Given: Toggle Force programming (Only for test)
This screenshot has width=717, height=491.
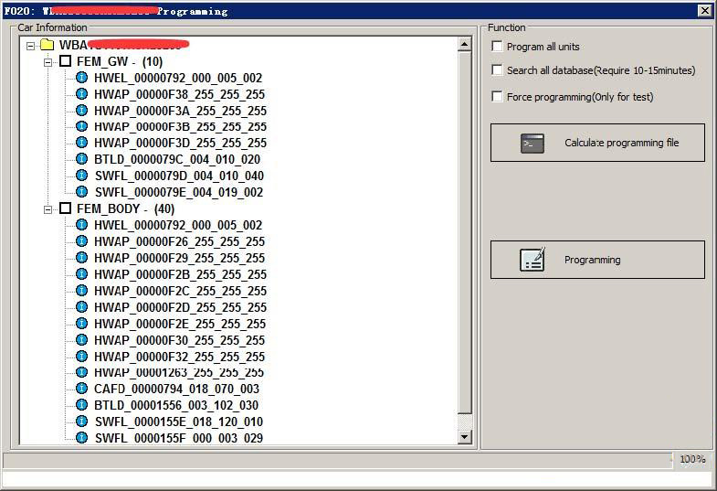Looking at the screenshot, I should 498,96.
